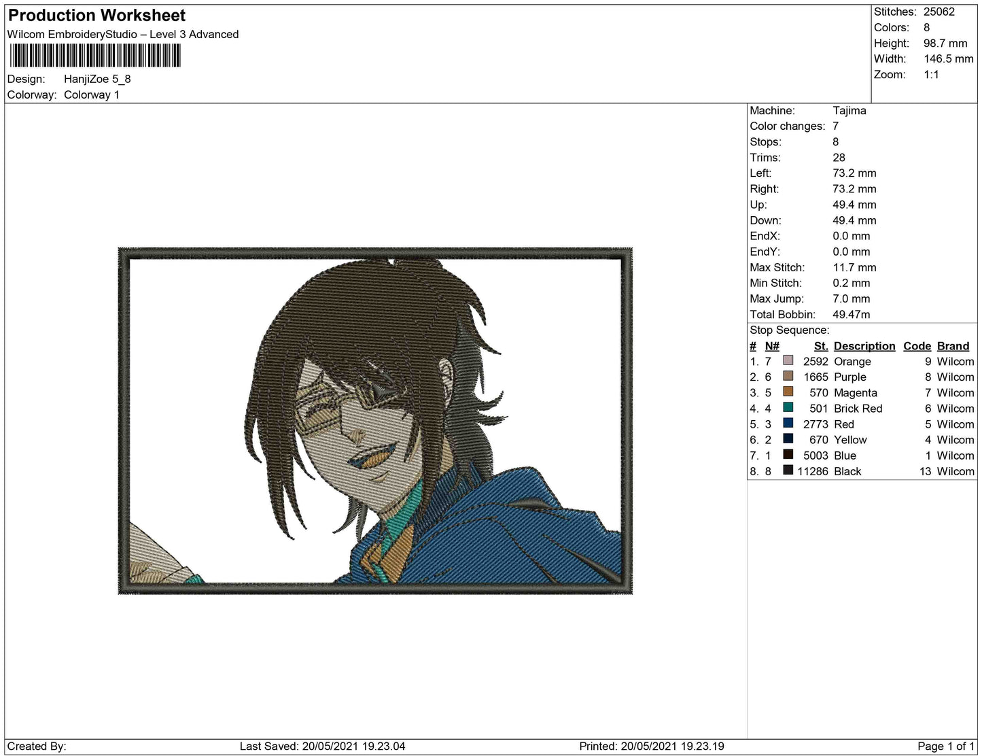Click the "Brand" column header
This screenshot has width=982, height=756.
pyautogui.click(x=953, y=346)
